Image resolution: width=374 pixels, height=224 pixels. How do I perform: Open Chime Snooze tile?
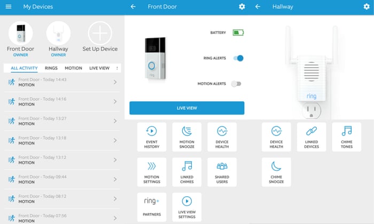(x=276, y=172)
